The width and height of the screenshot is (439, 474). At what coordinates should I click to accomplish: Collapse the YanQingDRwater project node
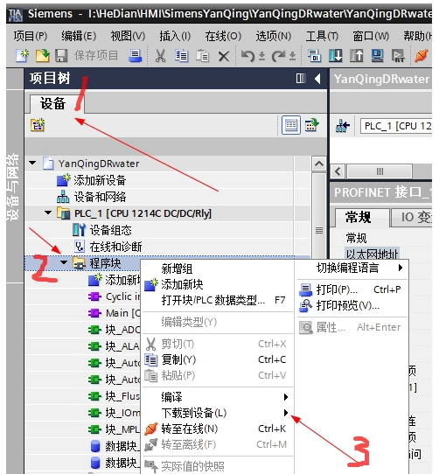32,163
